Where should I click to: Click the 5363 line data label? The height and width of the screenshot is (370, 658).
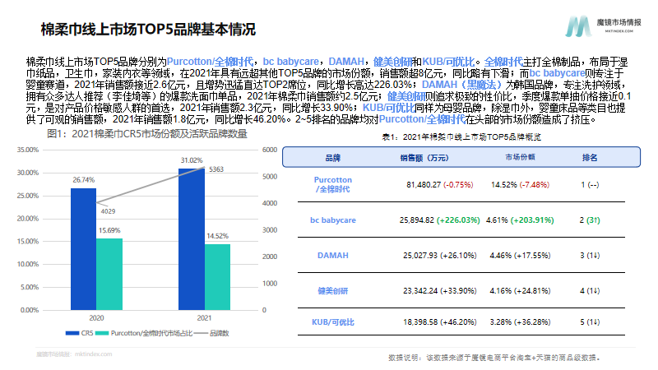point(216,169)
